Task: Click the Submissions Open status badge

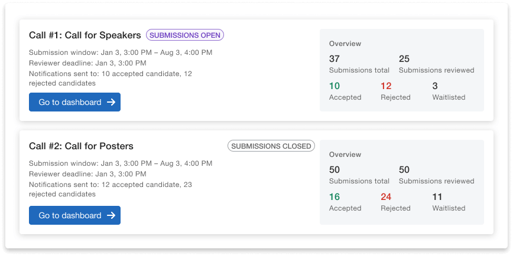Action: tap(185, 35)
